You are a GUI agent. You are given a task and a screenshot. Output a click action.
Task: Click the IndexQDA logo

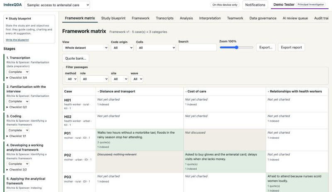tap(12, 5)
